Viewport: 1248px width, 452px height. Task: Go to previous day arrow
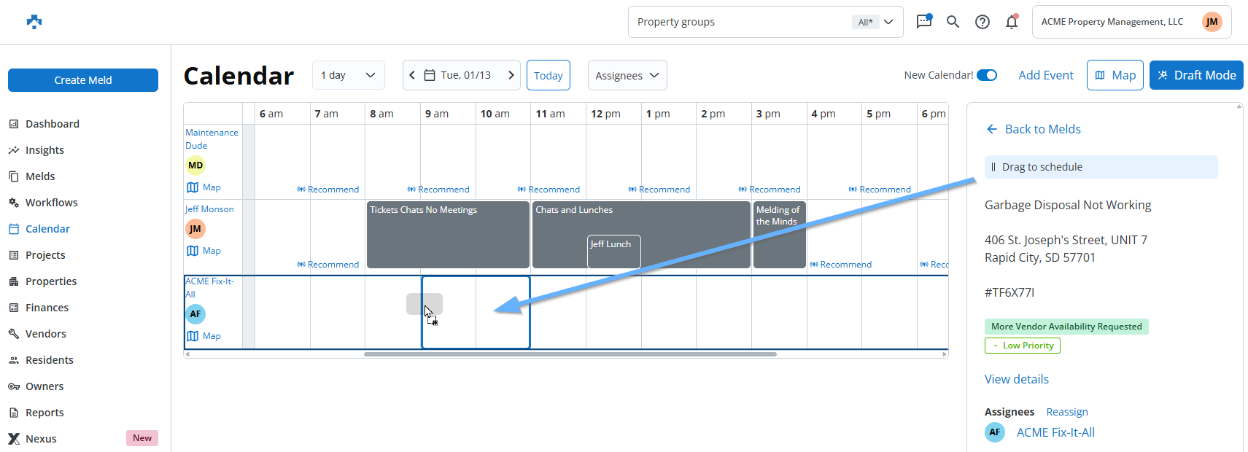coord(412,75)
